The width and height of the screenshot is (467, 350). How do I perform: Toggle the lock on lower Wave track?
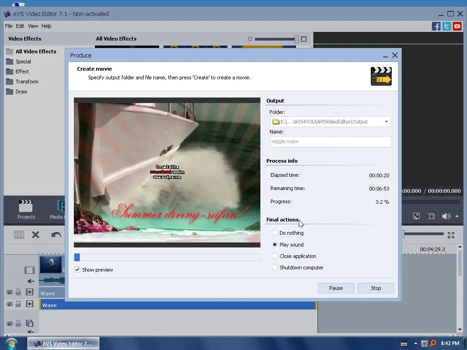tap(18, 304)
